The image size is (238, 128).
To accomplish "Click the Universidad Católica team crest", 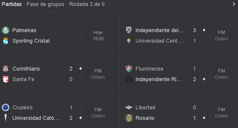I will 5,118.
